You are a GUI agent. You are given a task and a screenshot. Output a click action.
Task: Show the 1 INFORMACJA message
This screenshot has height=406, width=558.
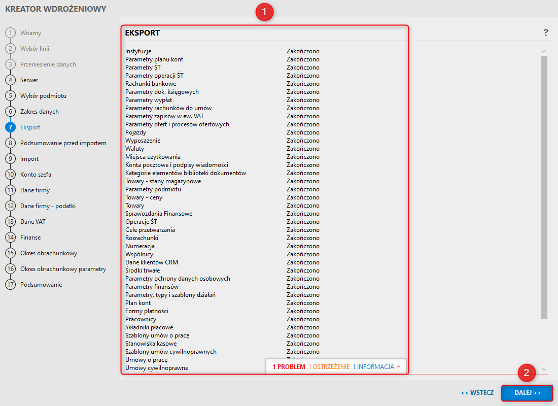click(x=373, y=367)
